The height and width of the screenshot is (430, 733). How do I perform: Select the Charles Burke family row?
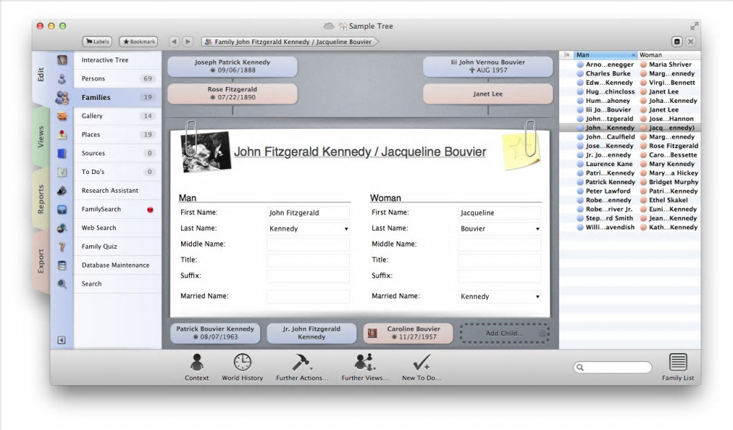[630, 73]
